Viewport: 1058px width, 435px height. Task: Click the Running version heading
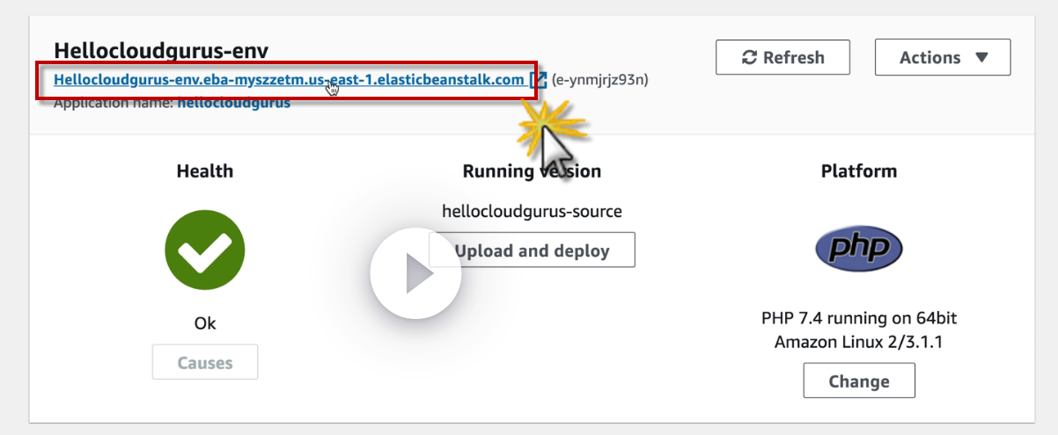point(532,171)
